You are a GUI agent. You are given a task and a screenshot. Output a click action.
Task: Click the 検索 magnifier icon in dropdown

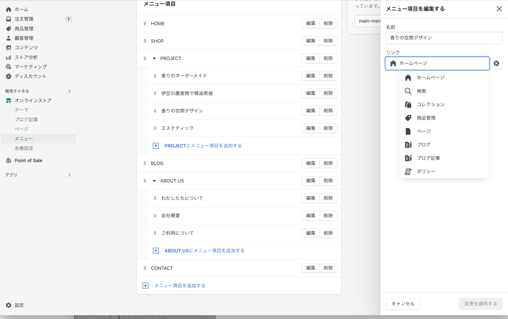(408, 91)
